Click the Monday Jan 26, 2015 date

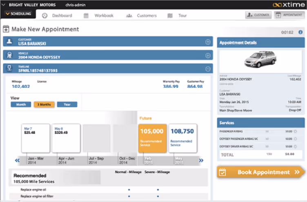[x=234, y=102]
